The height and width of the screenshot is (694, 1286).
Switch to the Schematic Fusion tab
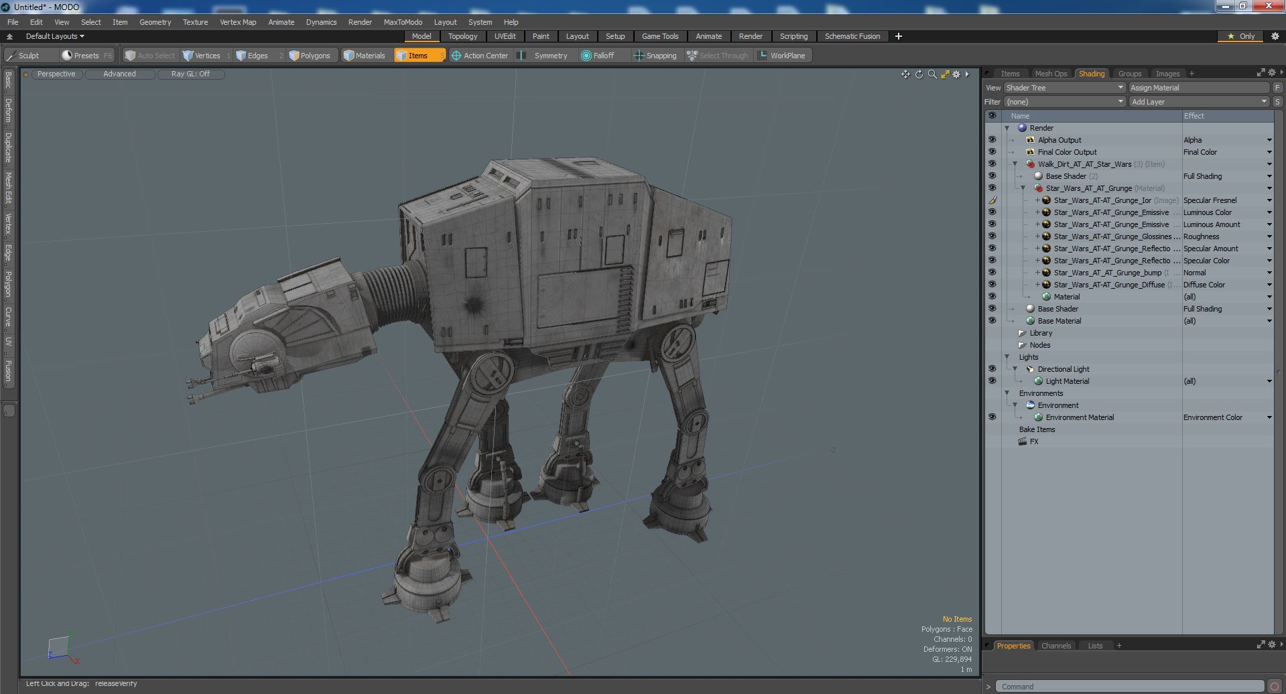pyautogui.click(x=852, y=36)
